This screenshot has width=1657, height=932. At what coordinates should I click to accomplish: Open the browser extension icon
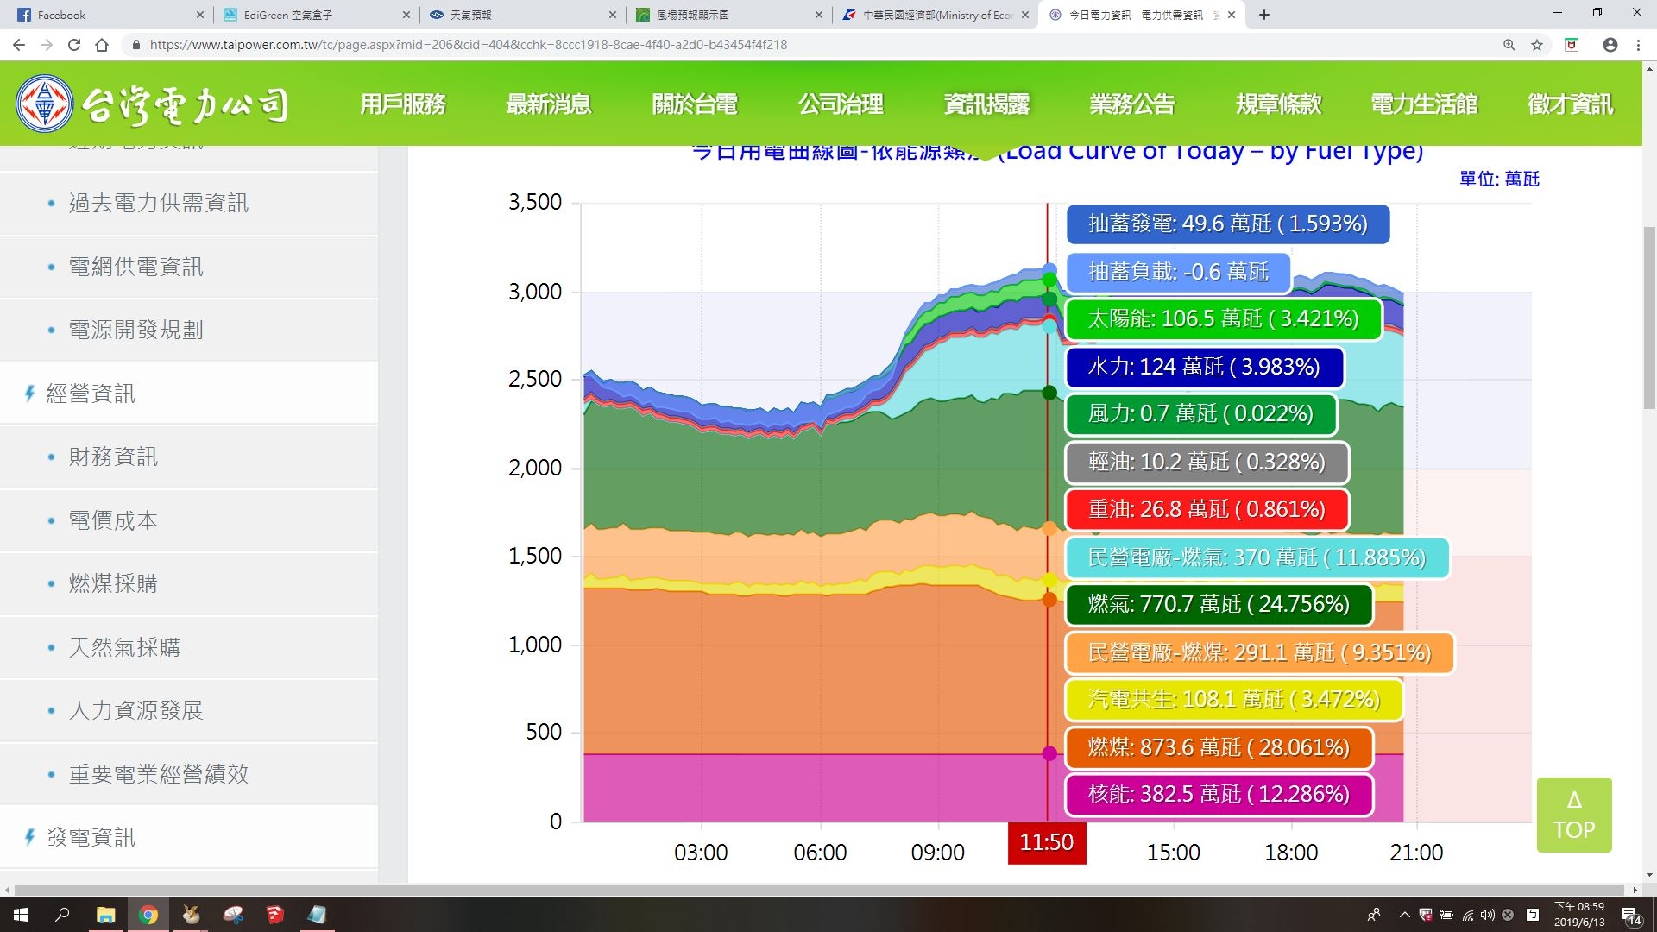point(1572,45)
